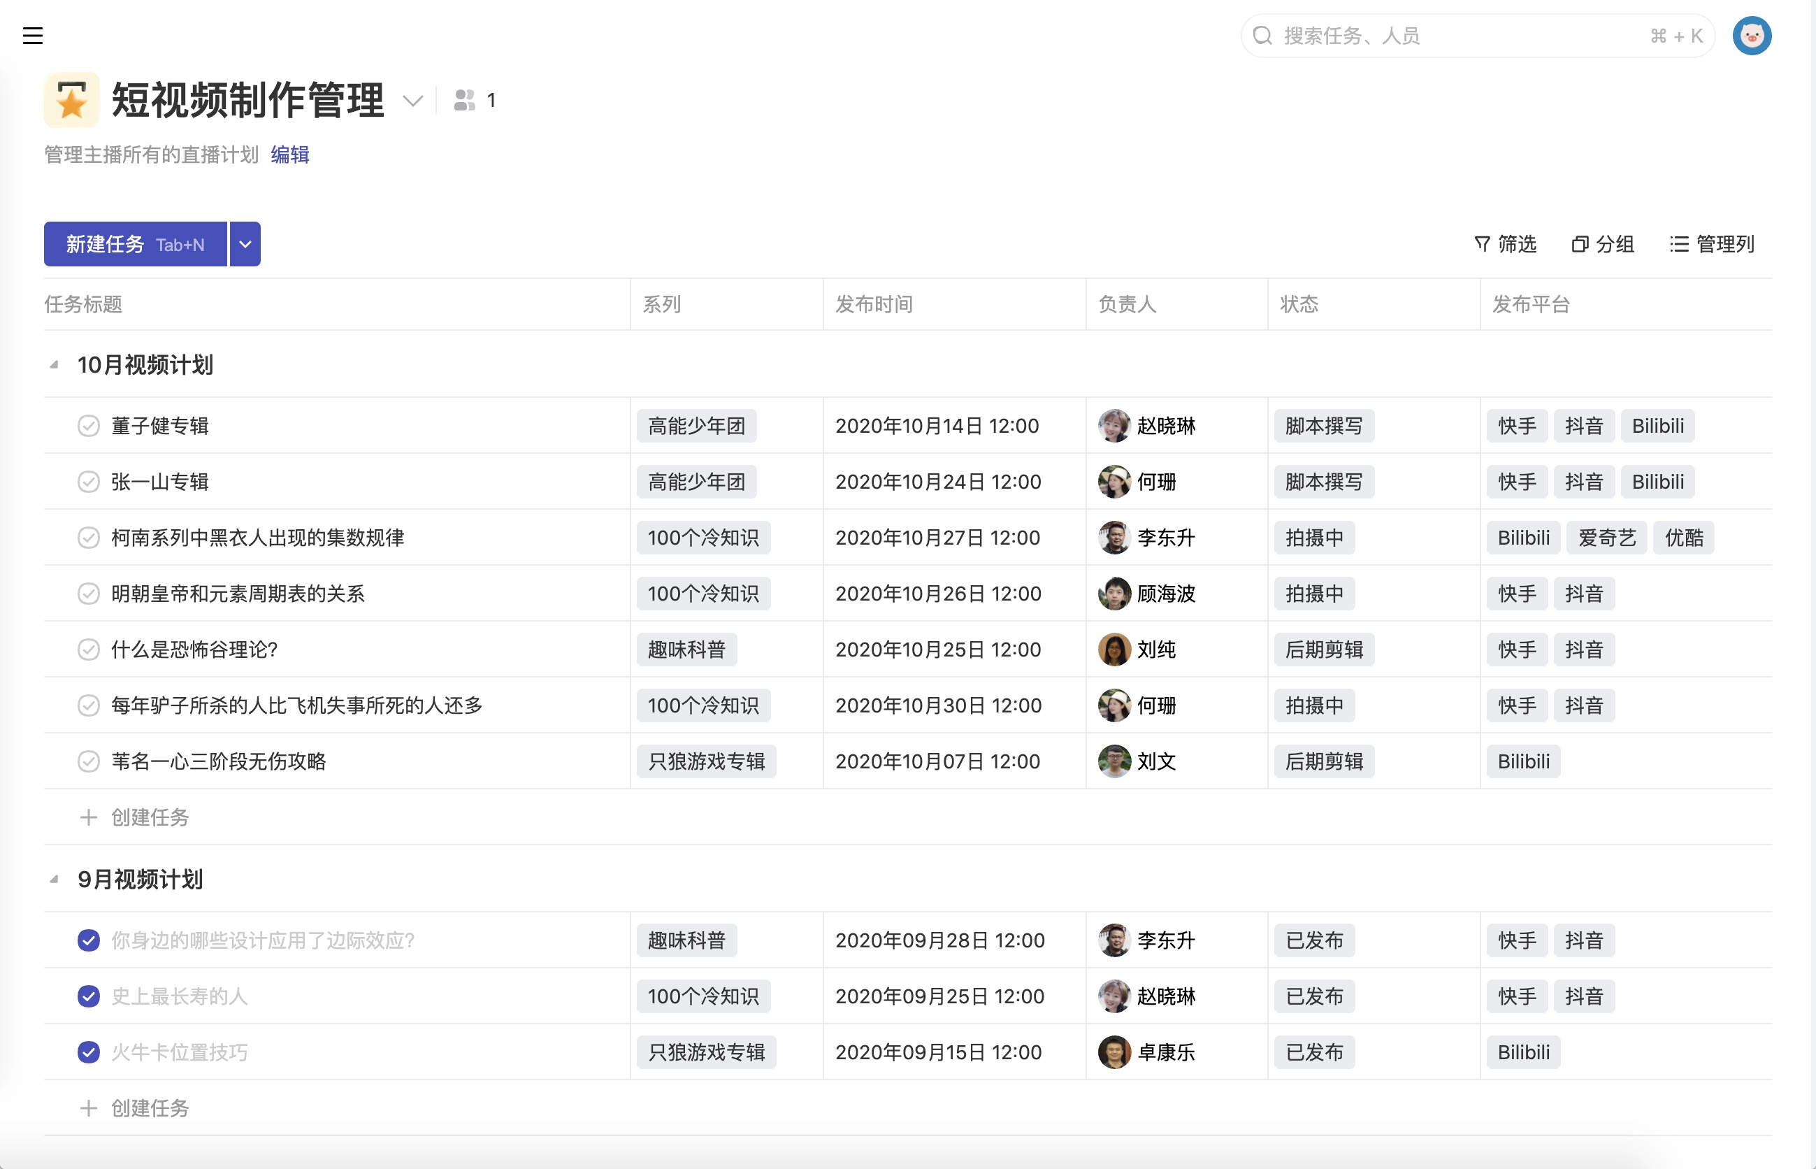The height and width of the screenshot is (1169, 1816).
Task: Click the star project icon
Action: click(x=72, y=100)
